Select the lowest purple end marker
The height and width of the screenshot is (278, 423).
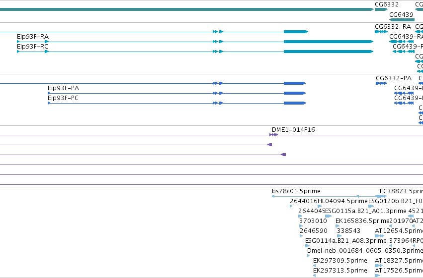pyautogui.click(x=283, y=155)
